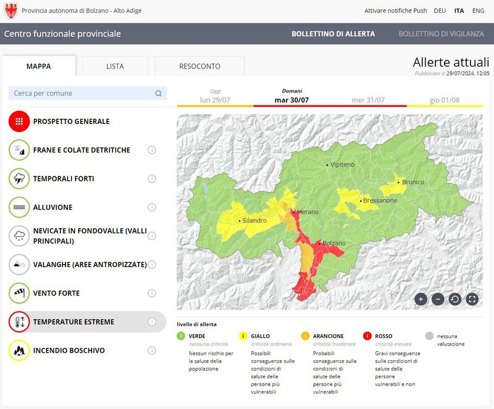Click the Vento Forte windsock icon
The image size is (494, 409).
pos(19,293)
